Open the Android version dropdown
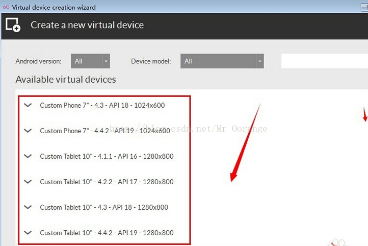368x246 pixels. pos(90,61)
